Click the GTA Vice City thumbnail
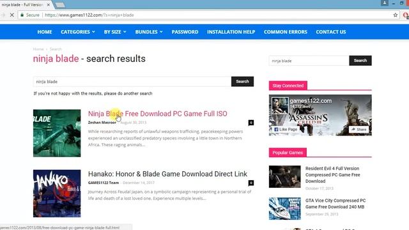This screenshot has height=230, width=409. tap(285, 209)
